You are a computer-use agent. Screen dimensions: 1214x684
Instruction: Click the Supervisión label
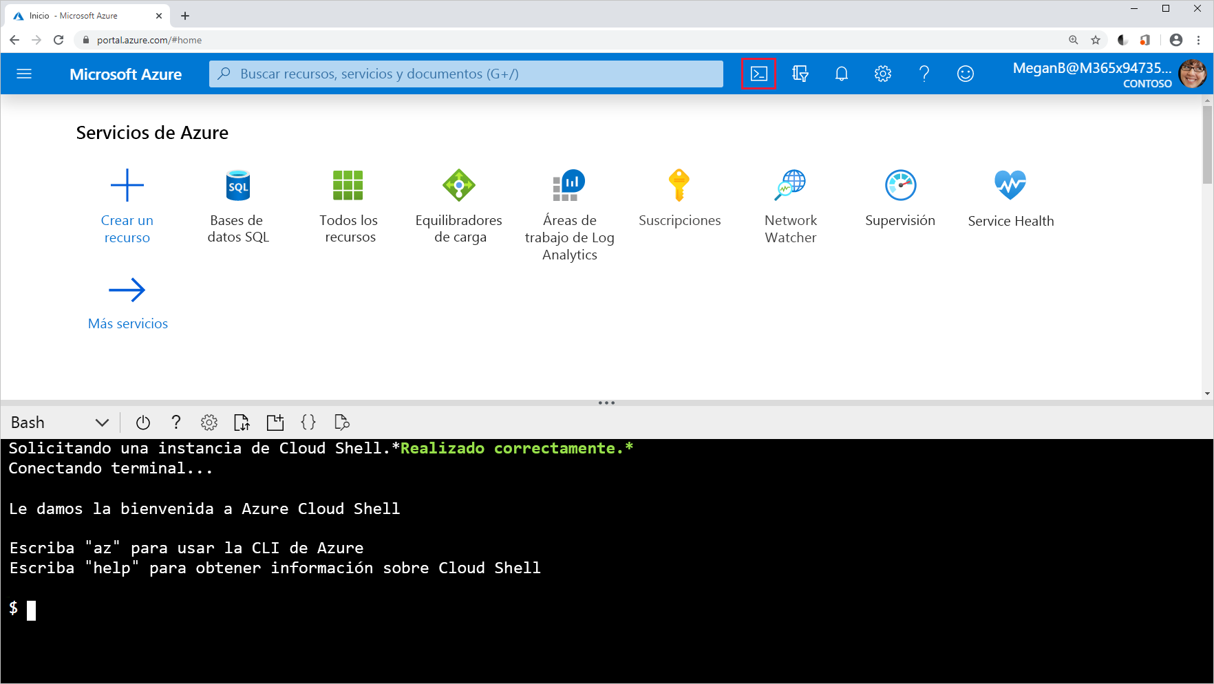point(900,220)
